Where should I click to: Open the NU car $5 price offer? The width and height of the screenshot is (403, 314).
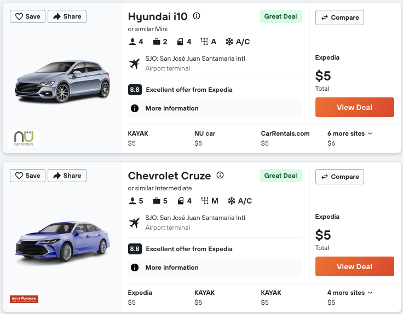205,138
